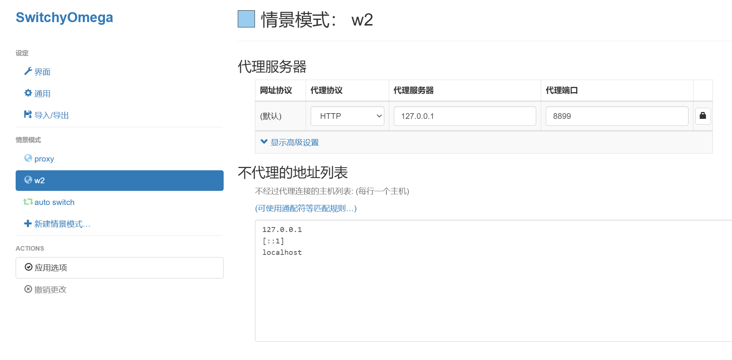Select the auto switch profile
The image size is (732, 360).
coord(54,202)
